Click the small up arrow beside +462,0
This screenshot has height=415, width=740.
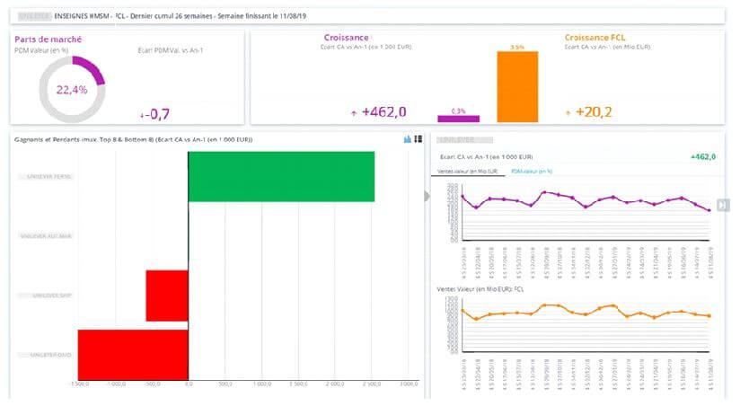[354, 113]
